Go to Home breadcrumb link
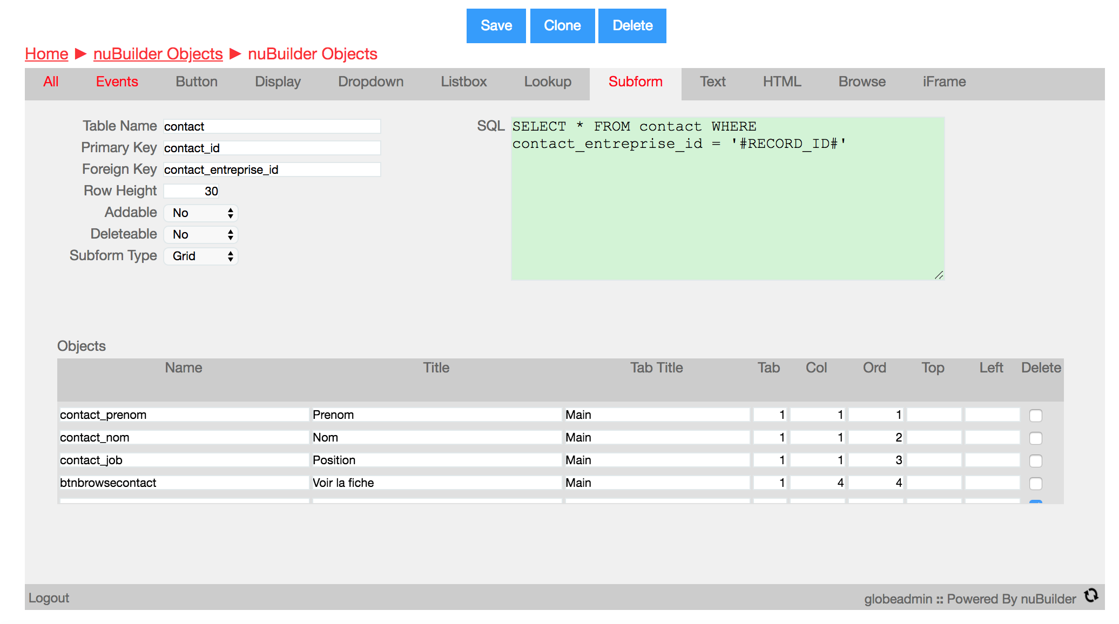The image size is (1119, 624). click(46, 54)
